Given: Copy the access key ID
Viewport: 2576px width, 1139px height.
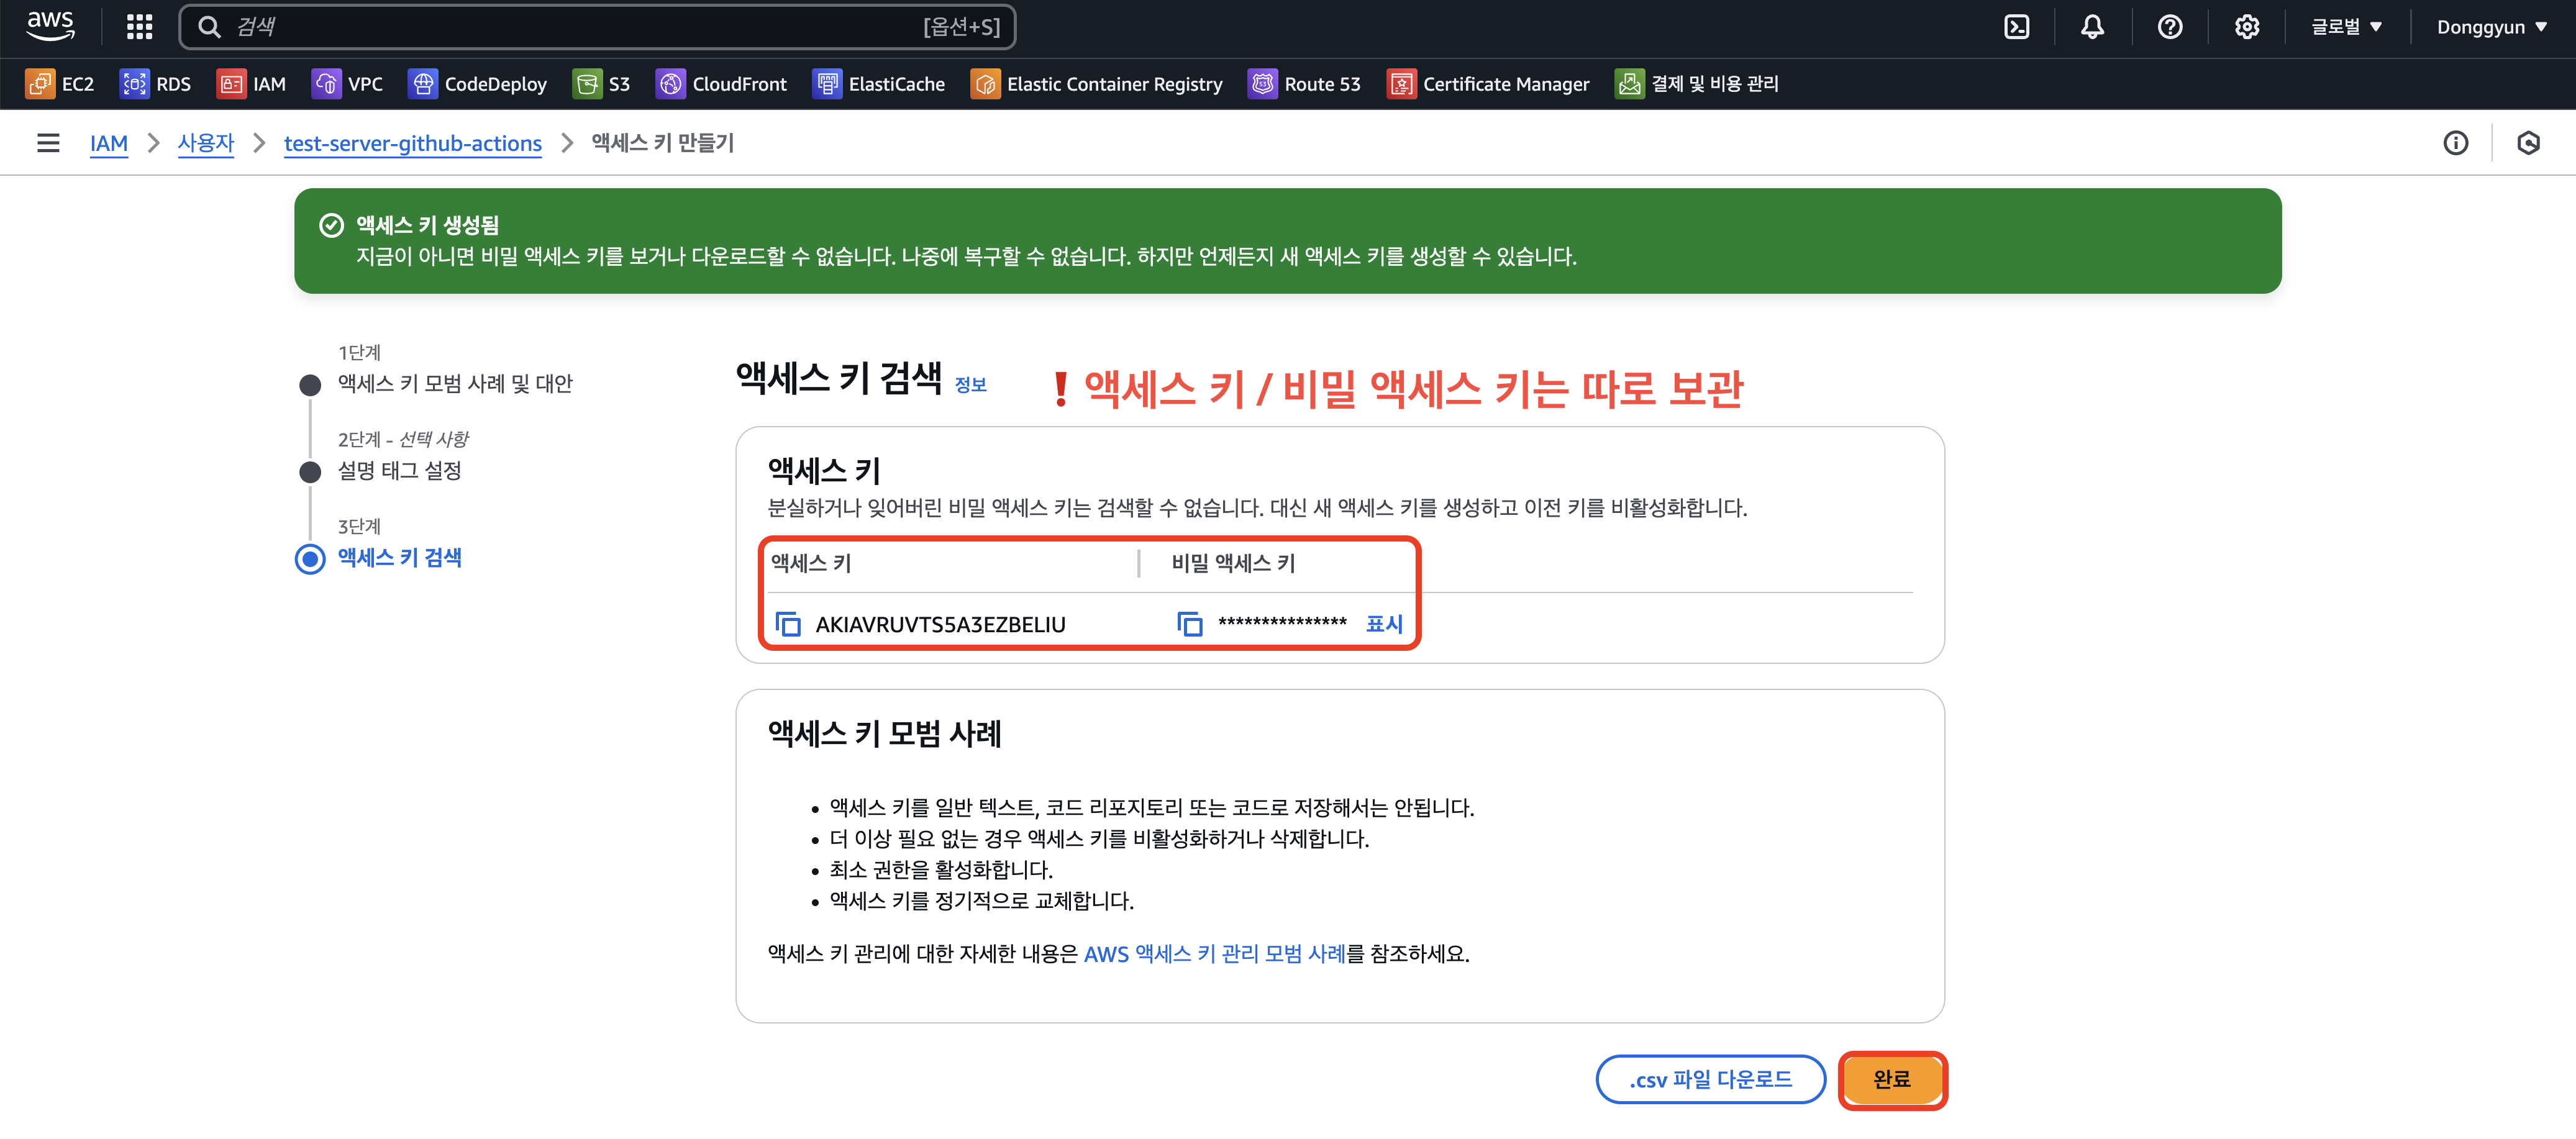Looking at the screenshot, I should coord(788,624).
